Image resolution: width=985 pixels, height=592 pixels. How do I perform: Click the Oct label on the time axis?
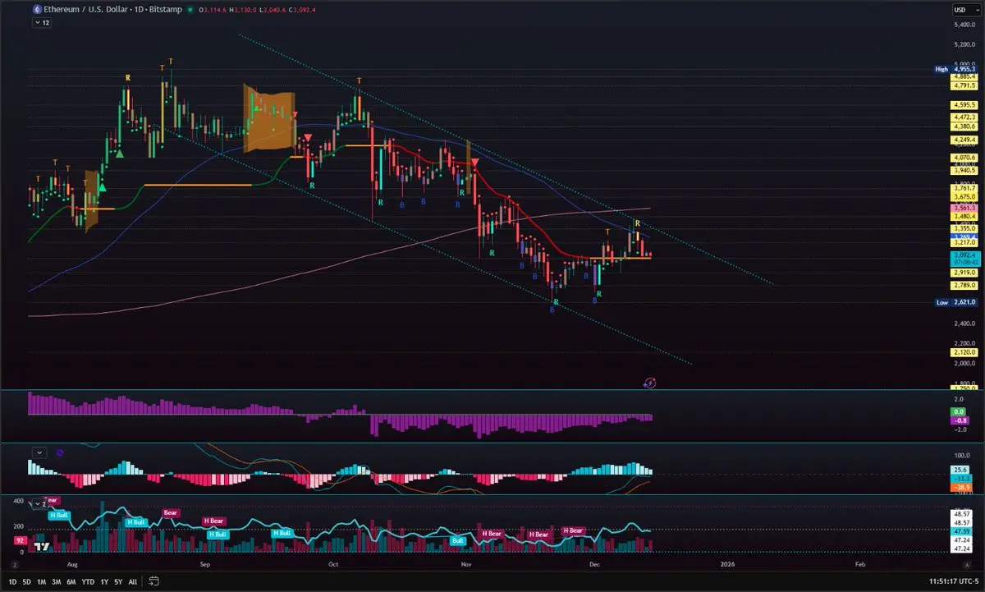(x=333, y=566)
